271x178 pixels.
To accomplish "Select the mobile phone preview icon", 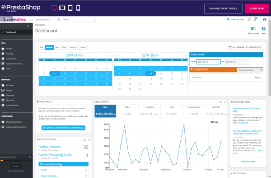I will [78, 8].
